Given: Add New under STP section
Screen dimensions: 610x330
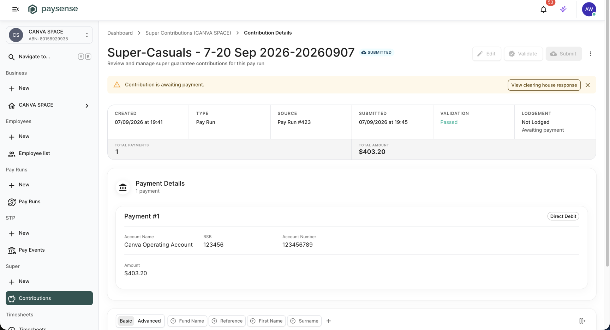Looking at the screenshot, I should click(49, 233).
